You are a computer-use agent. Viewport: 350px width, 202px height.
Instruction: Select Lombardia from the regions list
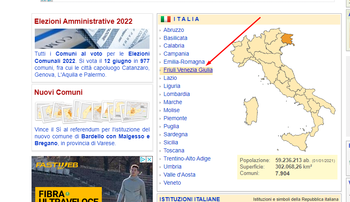177,94
